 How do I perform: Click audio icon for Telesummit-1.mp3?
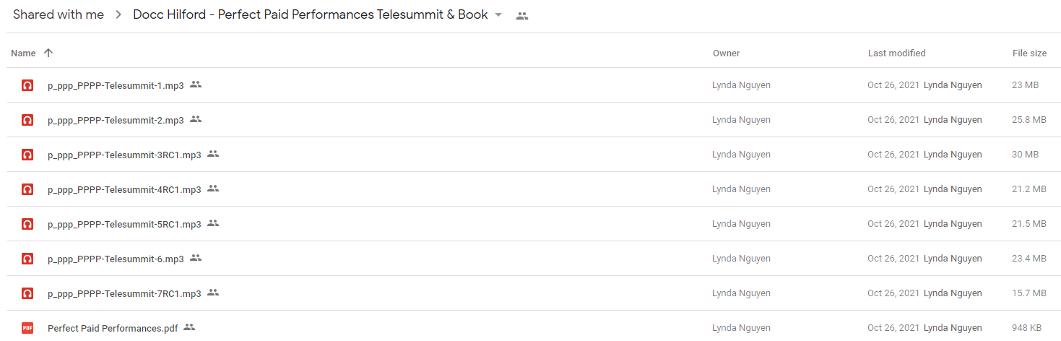coord(27,85)
